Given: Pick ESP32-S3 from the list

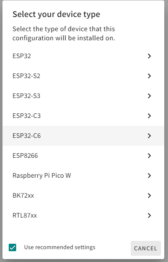Looking at the screenshot, I should point(83,96).
